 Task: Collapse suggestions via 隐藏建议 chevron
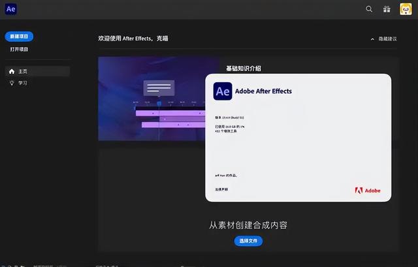pos(372,39)
